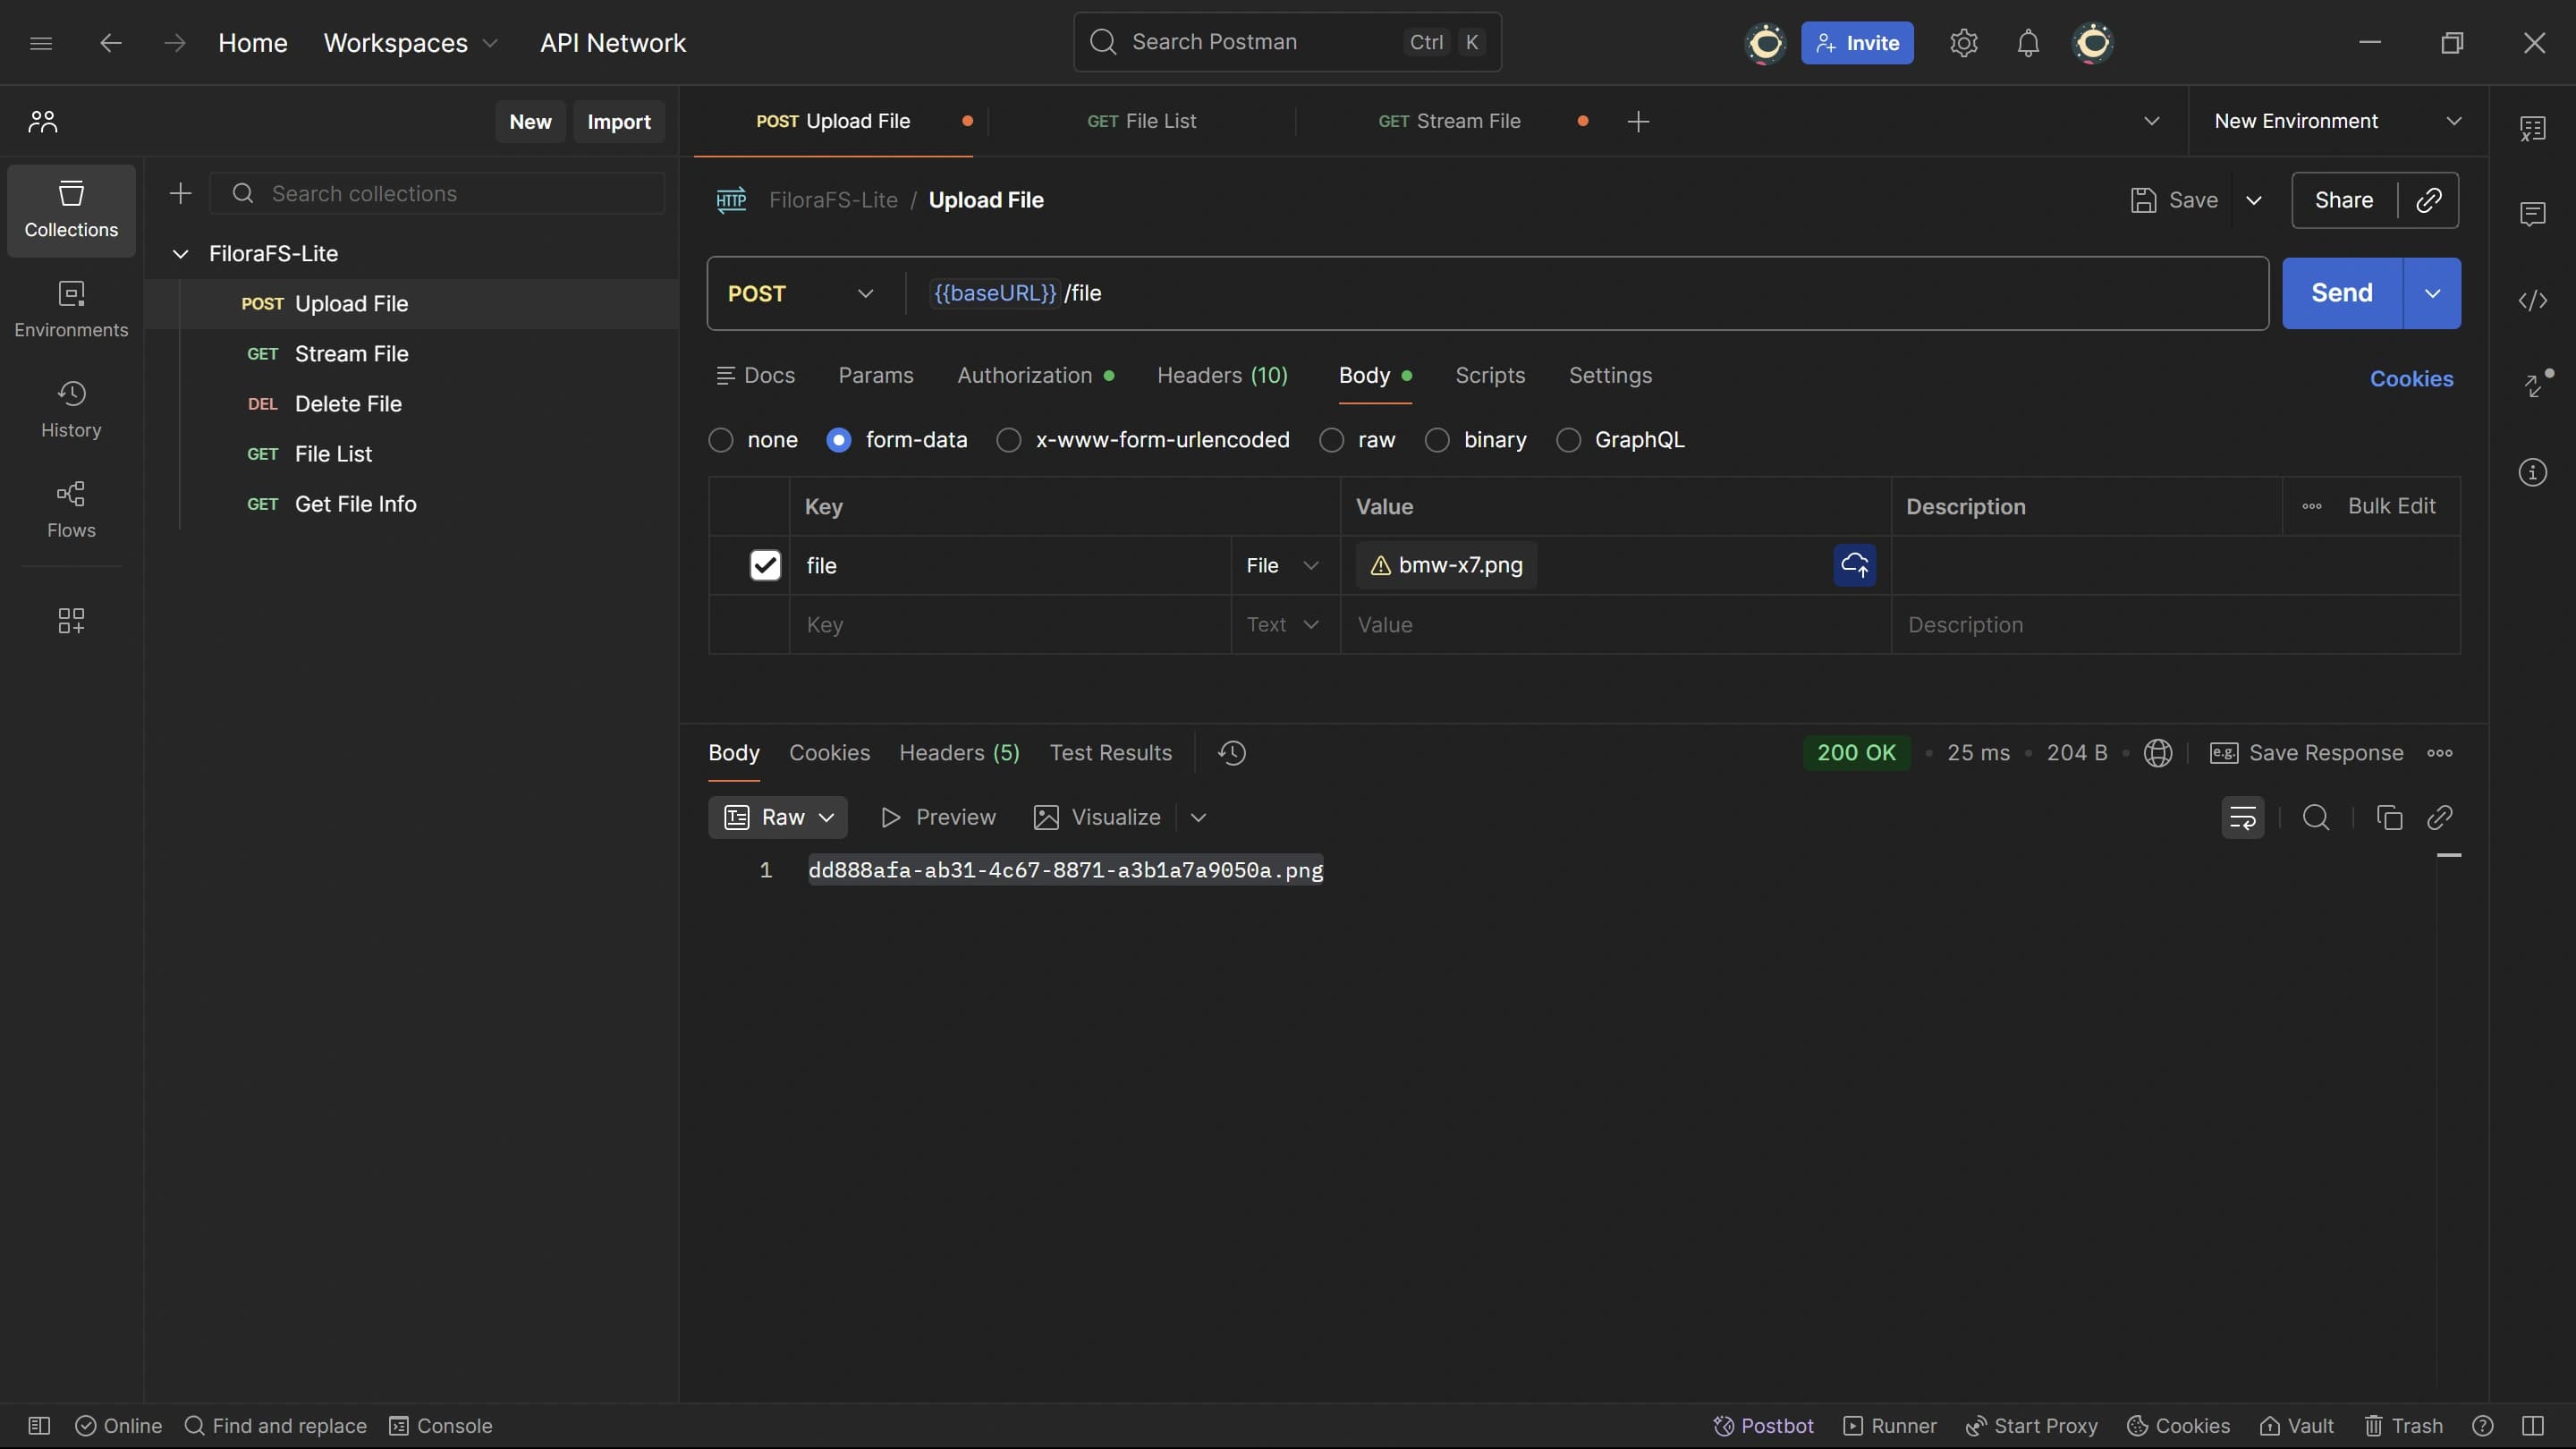Open the New Environment selector
The width and height of the screenshot is (2576, 1449).
[2337, 121]
